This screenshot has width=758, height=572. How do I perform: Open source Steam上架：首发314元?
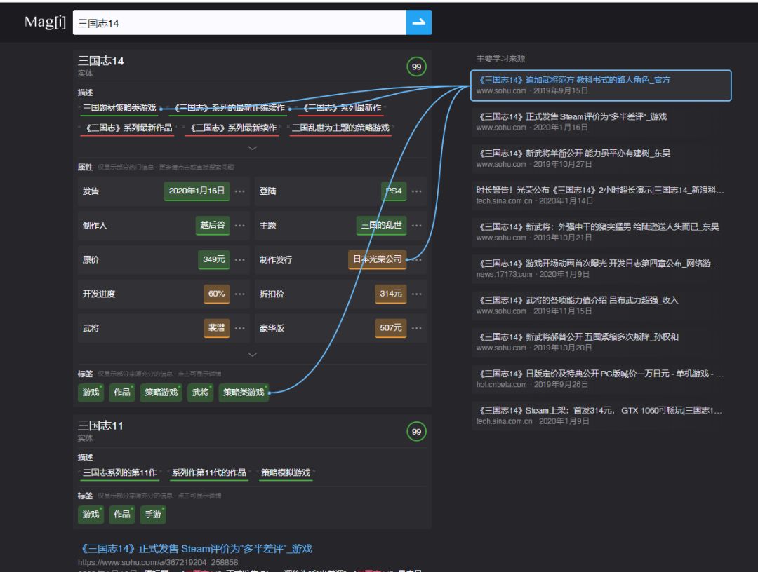tap(601, 416)
